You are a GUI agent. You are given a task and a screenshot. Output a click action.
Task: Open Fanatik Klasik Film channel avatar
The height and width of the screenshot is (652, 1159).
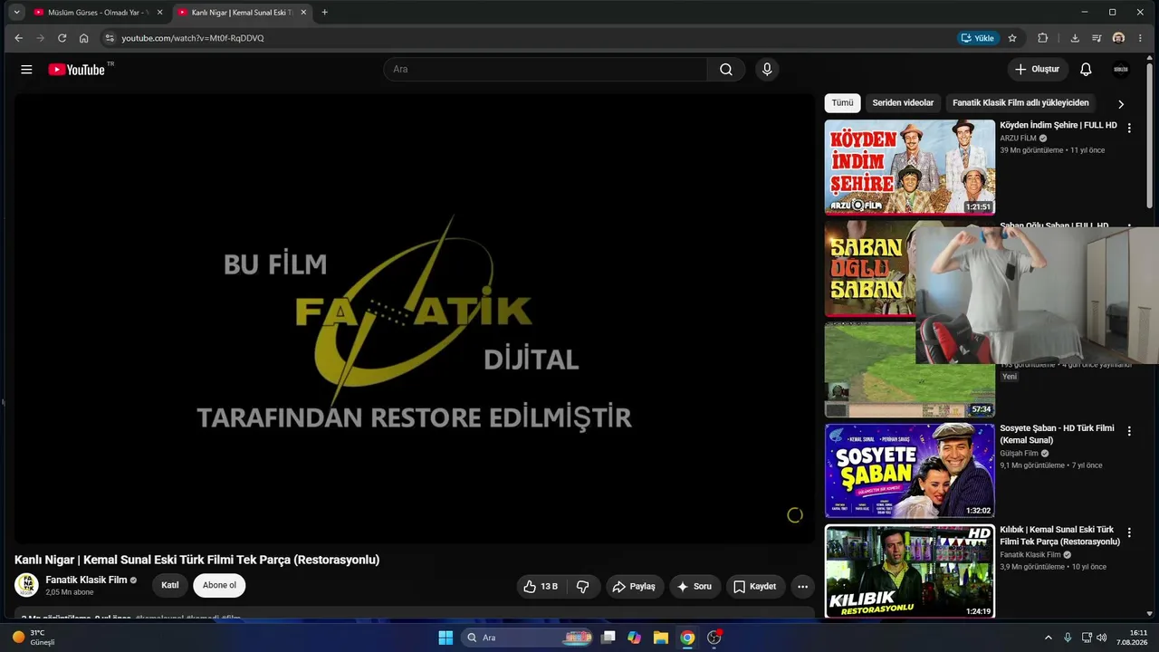coord(26,585)
